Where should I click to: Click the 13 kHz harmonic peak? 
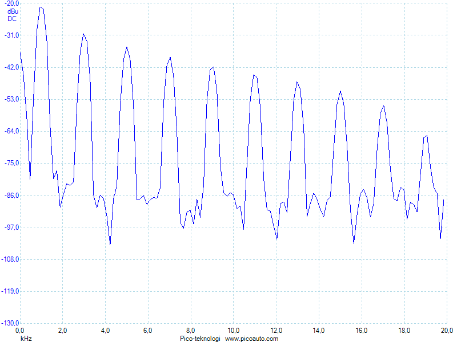click(x=297, y=82)
